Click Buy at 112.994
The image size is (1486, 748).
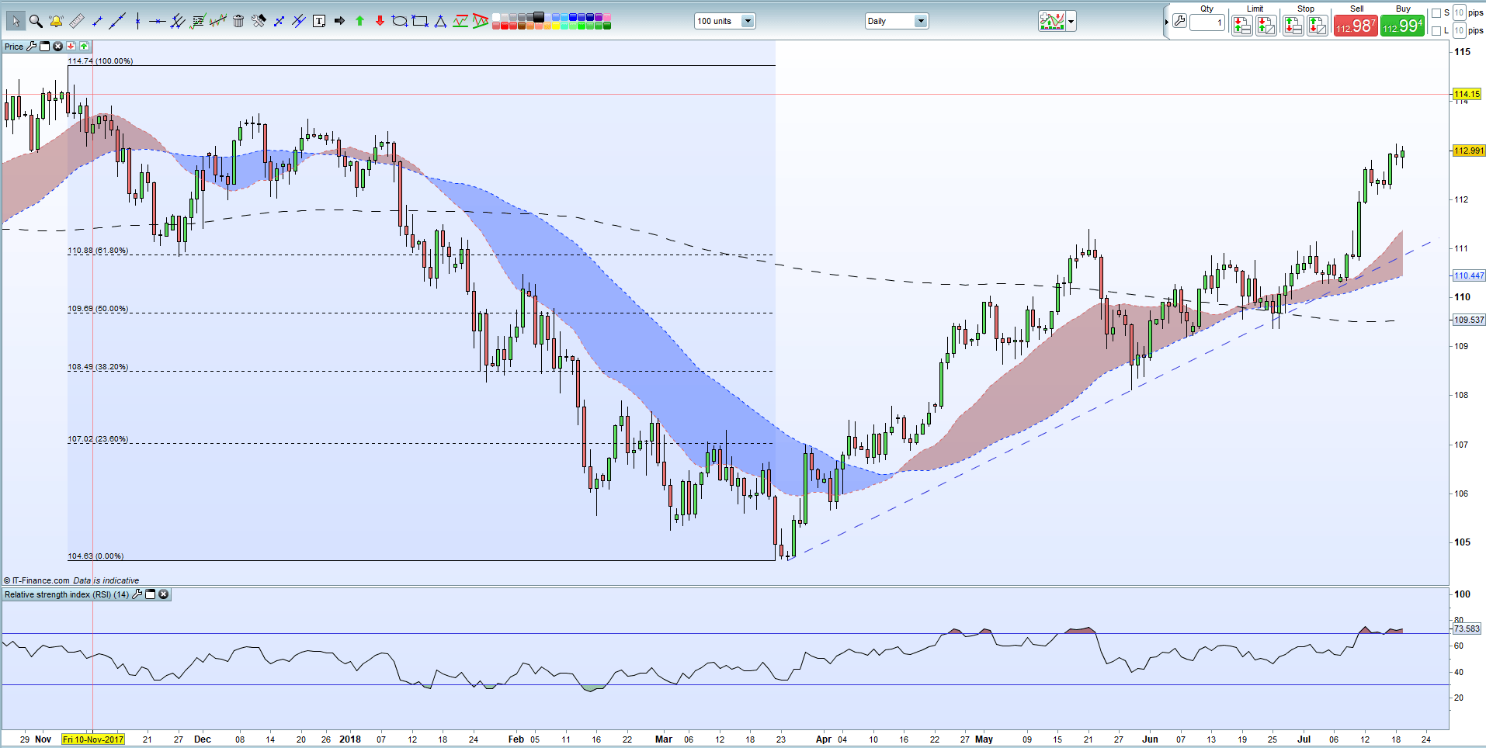click(x=1402, y=26)
